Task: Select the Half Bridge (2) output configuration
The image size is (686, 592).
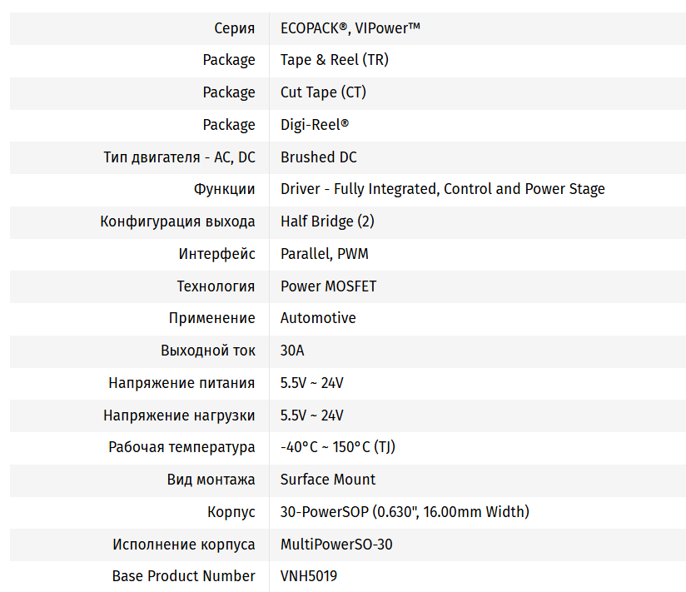Action: pyautogui.click(x=326, y=221)
